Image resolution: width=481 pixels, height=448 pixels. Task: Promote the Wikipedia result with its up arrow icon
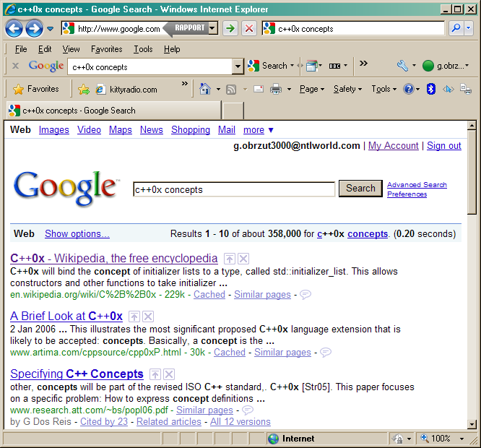tap(230, 259)
